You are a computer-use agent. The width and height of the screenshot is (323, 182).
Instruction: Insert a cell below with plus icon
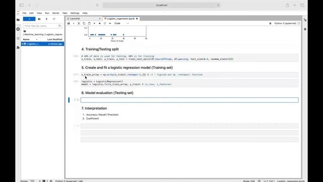coord(74,23)
